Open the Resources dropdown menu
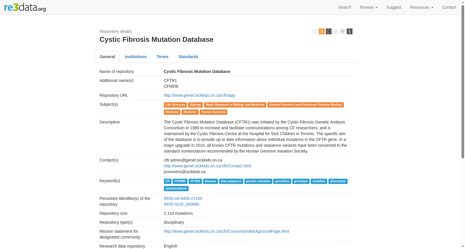This screenshot has width=465, height=249. click(421, 7)
